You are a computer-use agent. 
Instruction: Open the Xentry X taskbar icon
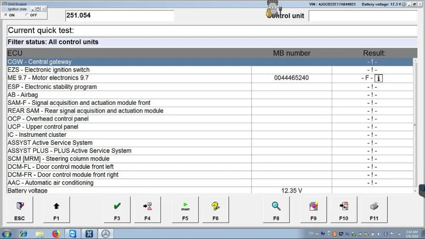pyautogui.click(x=89, y=233)
